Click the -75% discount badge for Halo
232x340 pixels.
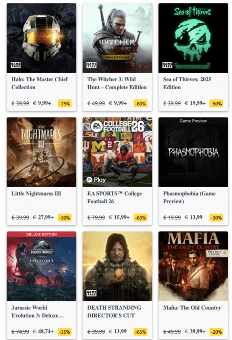[64, 104]
